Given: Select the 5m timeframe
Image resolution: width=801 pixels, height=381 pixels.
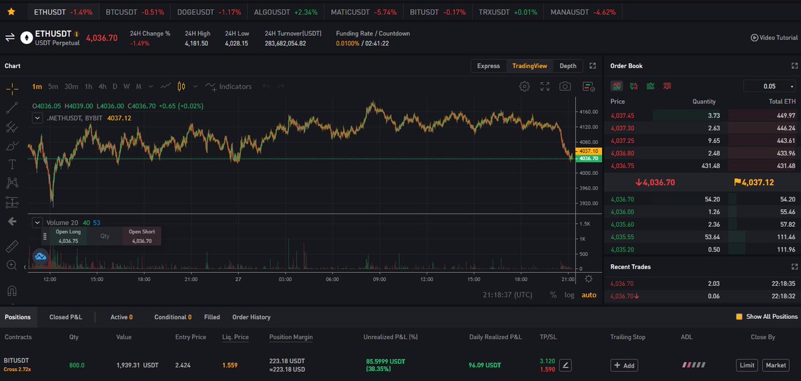Looking at the screenshot, I should [53, 86].
